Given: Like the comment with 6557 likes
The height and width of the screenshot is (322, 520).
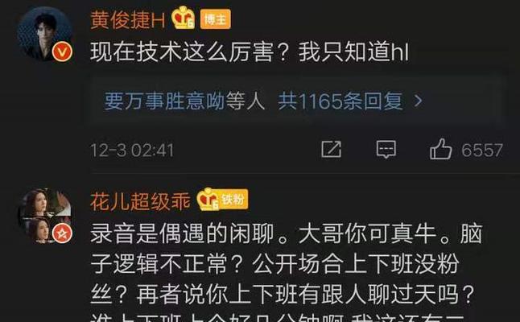Looking at the screenshot, I should 441,149.
